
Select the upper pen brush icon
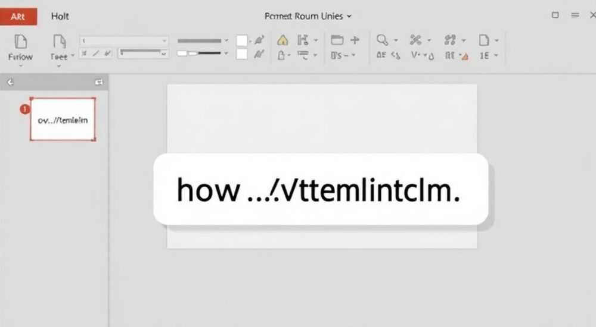tap(259, 40)
